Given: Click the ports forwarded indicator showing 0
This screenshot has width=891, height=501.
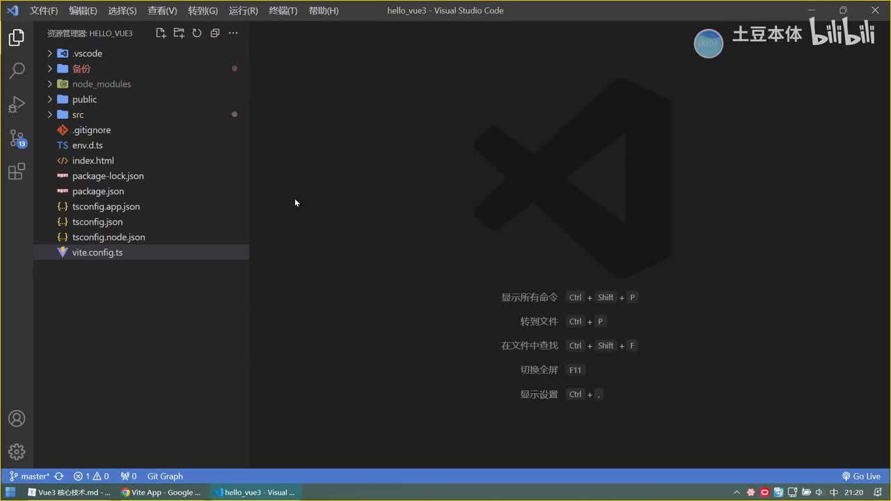Looking at the screenshot, I should tap(128, 476).
